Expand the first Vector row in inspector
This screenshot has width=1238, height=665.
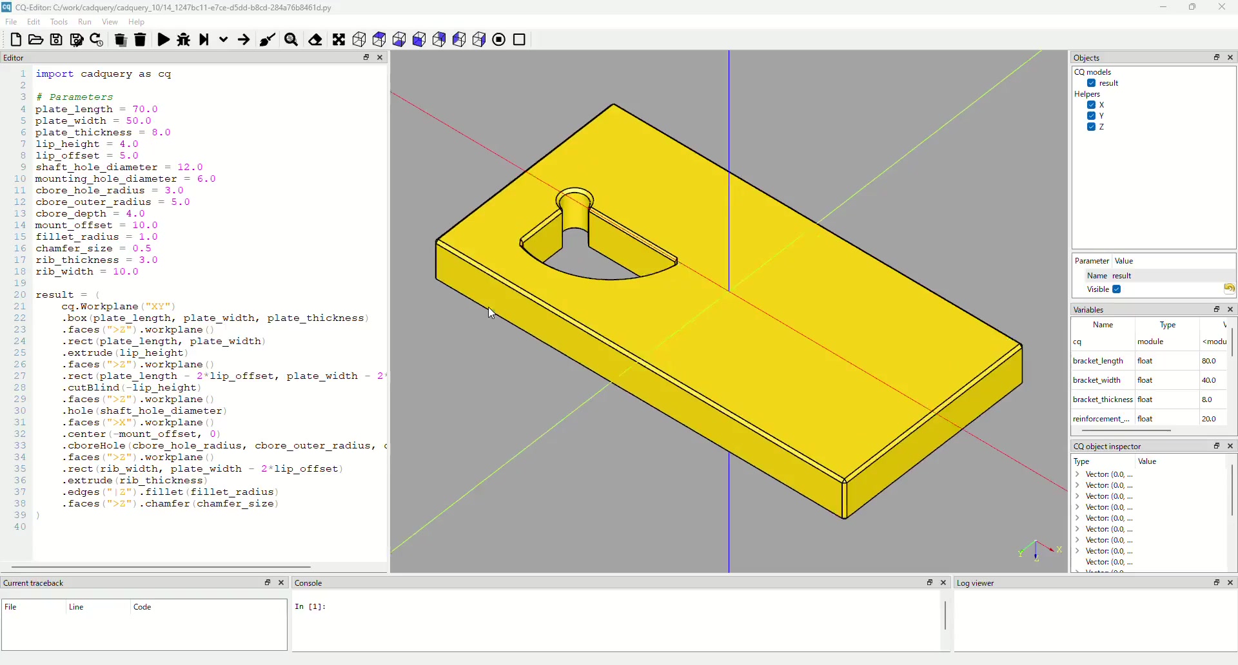click(1078, 474)
